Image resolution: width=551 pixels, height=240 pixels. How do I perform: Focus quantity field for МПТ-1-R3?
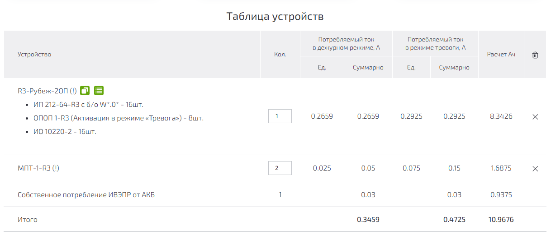280,168
